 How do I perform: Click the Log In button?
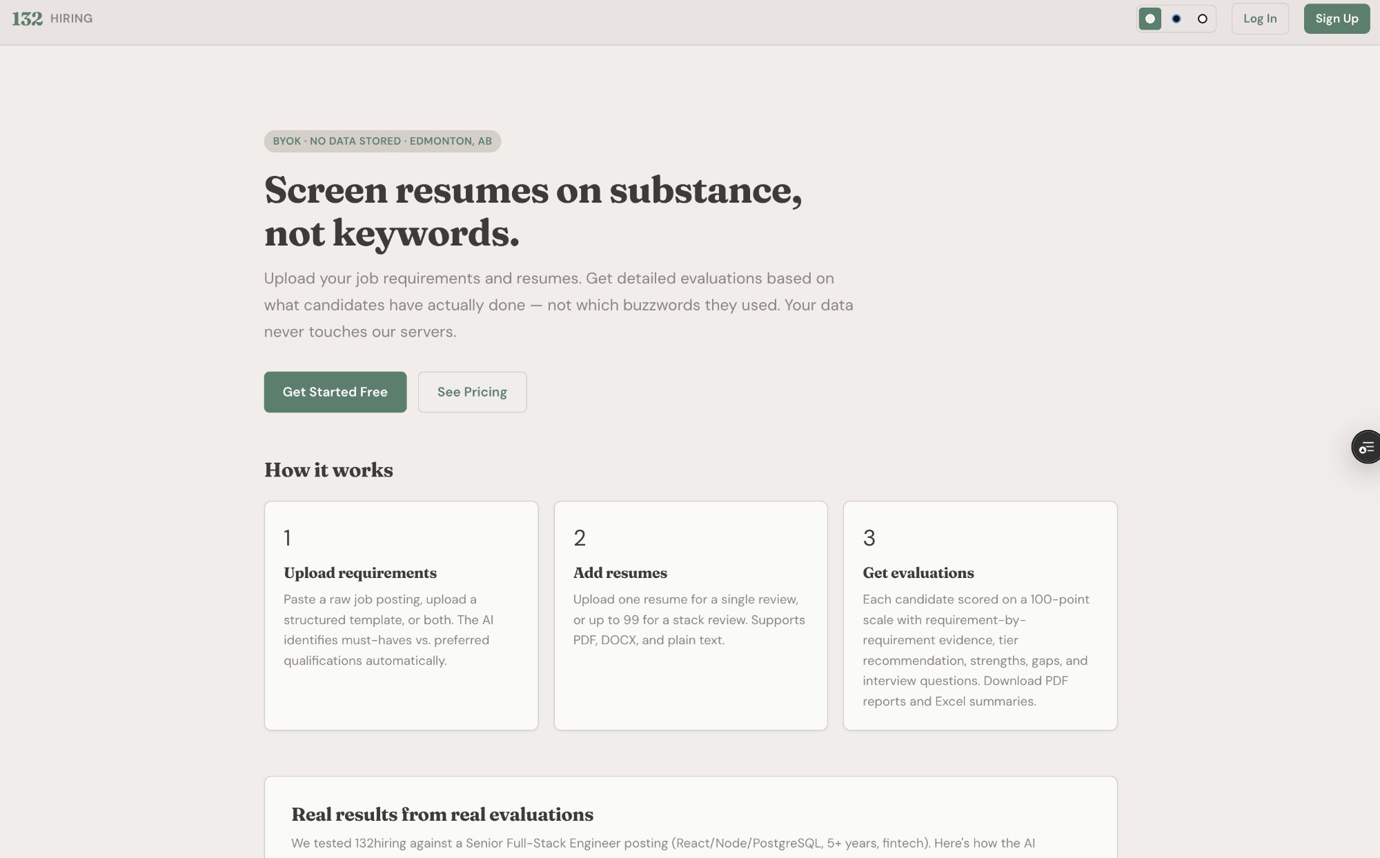(x=1260, y=19)
